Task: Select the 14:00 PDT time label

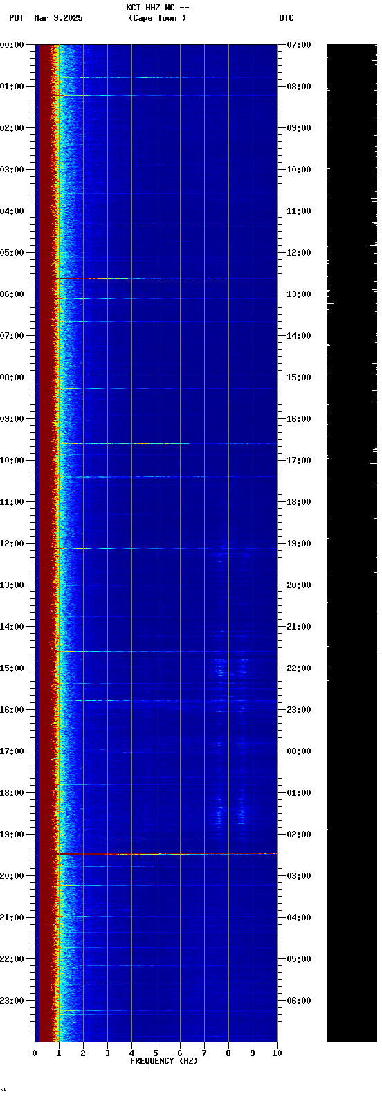Action: pos(12,627)
